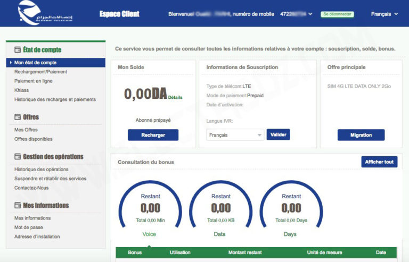Click the Mode de paiement:Prepaid text
Screen dimensions: 409x262
[x=235, y=96]
